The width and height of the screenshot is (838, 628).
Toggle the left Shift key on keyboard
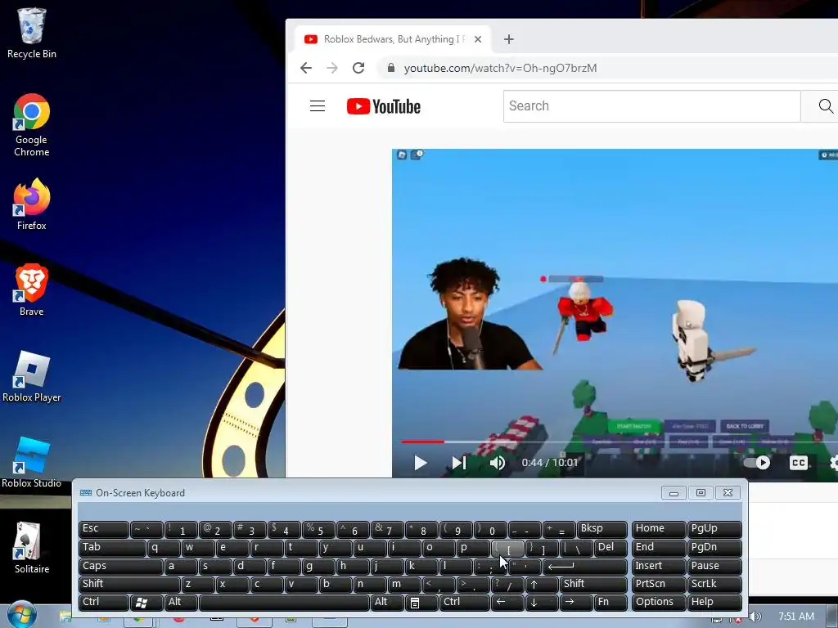[129, 584]
